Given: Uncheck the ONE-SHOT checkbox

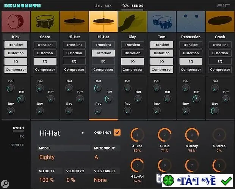Looking at the screenshot, I should click(117, 132).
